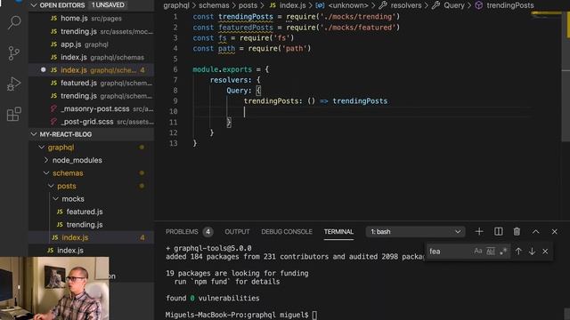Click 'trendingPosts' breadcrumb symbol
This screenshot has height=320, width=570.
(x=510, y=5)
